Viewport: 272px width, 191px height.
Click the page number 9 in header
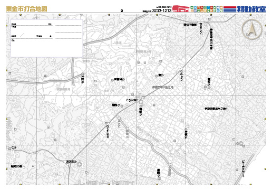[122, 10]
